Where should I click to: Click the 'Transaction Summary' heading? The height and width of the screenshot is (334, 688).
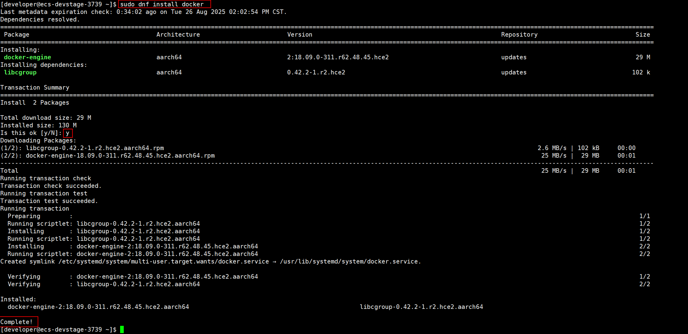click(x=35, y=87)
